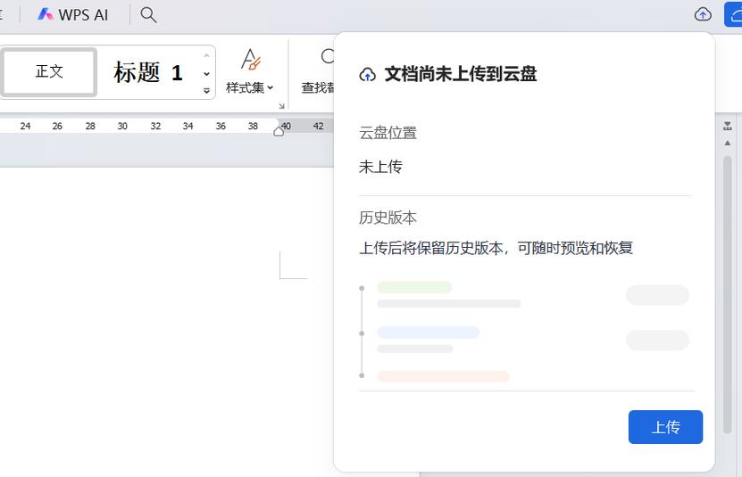The height and width of the screenshot is (477, 742).
Task: Open WPS AI assistant
Action: tap(73, 14)
